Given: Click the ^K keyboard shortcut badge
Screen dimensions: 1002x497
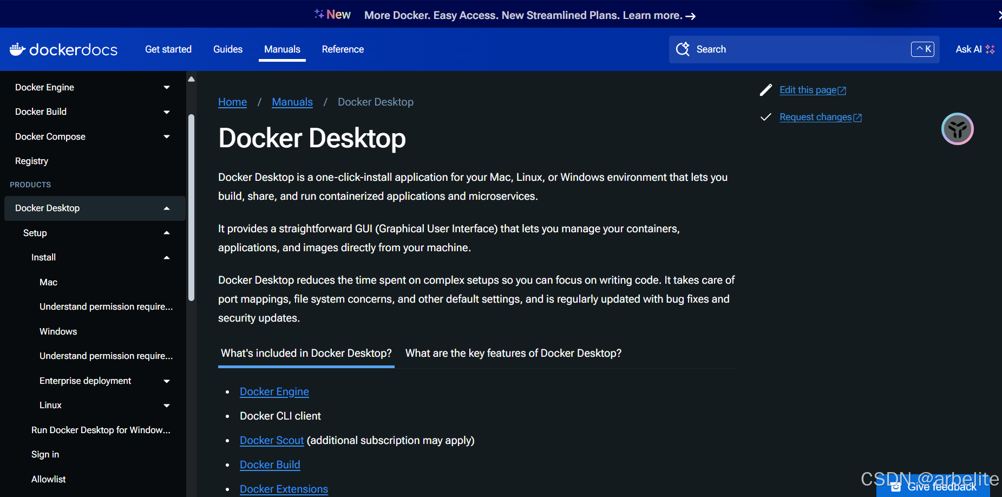Looking at the screenshot, I should [922, 49].
